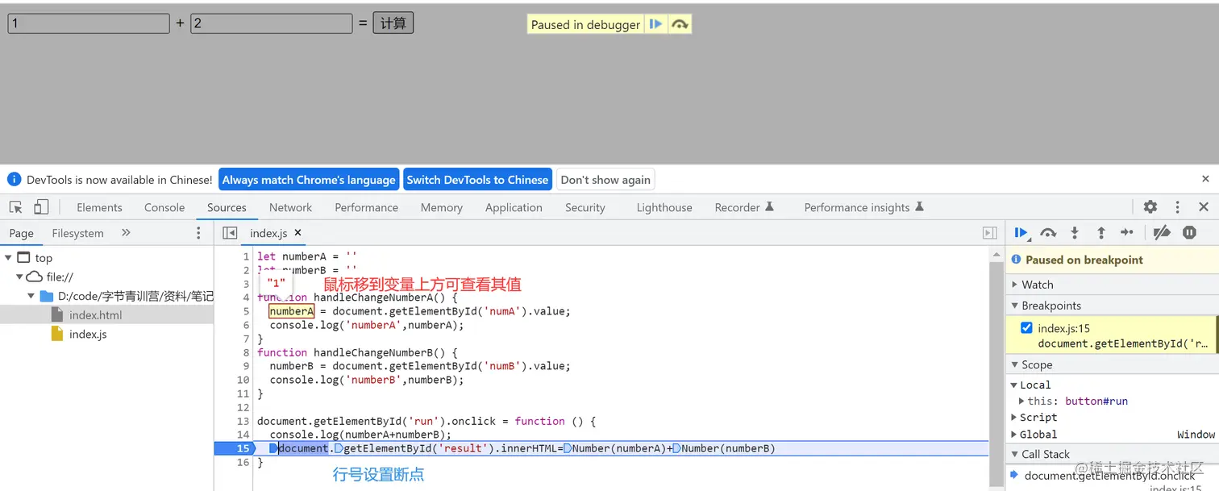This screenshot has width=1219, height=491.
Task: Open DevTools three-dot customize menu
Action: click(x=1177, y=207)
